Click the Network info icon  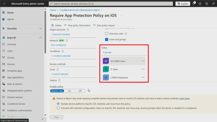[x=67, y=41]
